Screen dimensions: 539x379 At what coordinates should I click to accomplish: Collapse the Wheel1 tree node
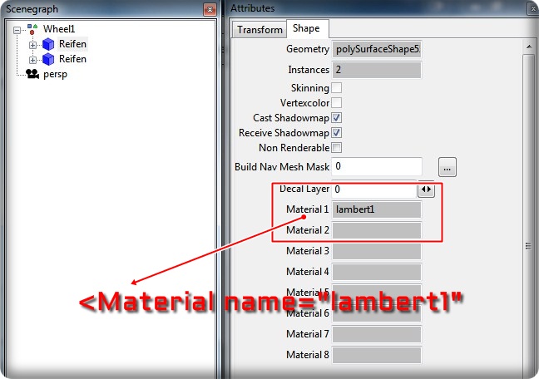pyautogui.click(x=18, y=29)
